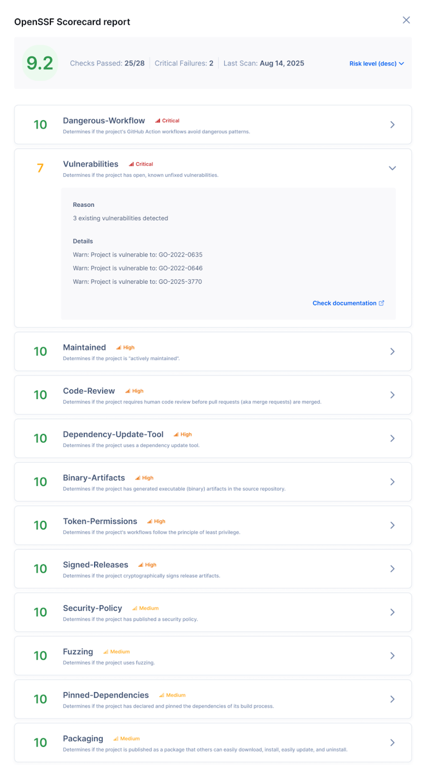
Task: Click the Dependency-Update-Tool row chevron
Action: pyautogui.click(x=392, y=438)
